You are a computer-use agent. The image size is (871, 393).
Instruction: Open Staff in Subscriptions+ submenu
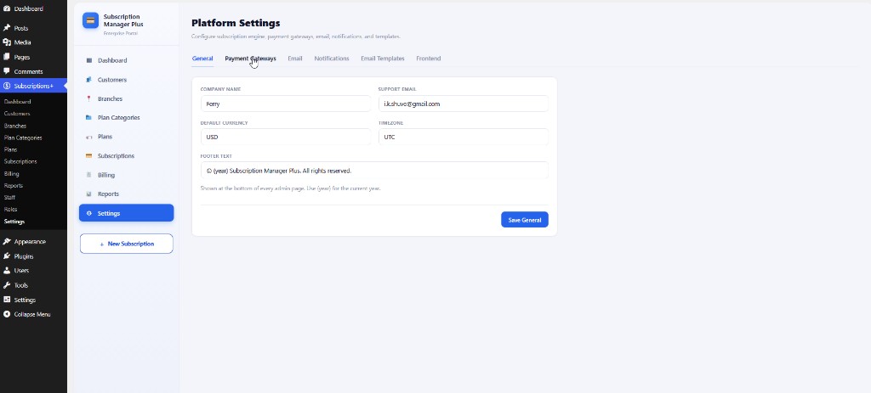click(9, 198)
